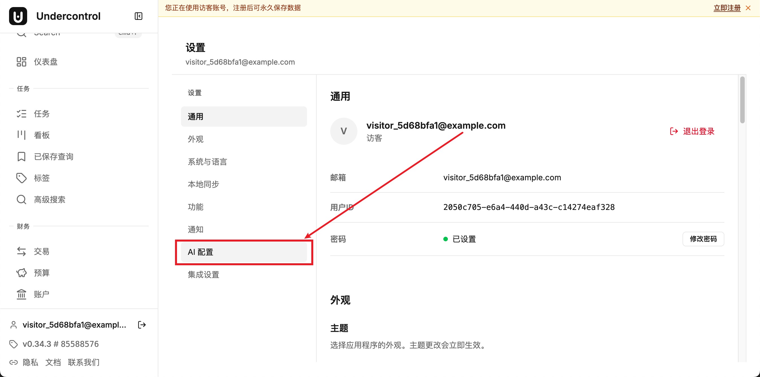Open the 看板 board icon
The height and width of the screenshot is (377, 760).
pyautogui.click(x=21, y=135)
